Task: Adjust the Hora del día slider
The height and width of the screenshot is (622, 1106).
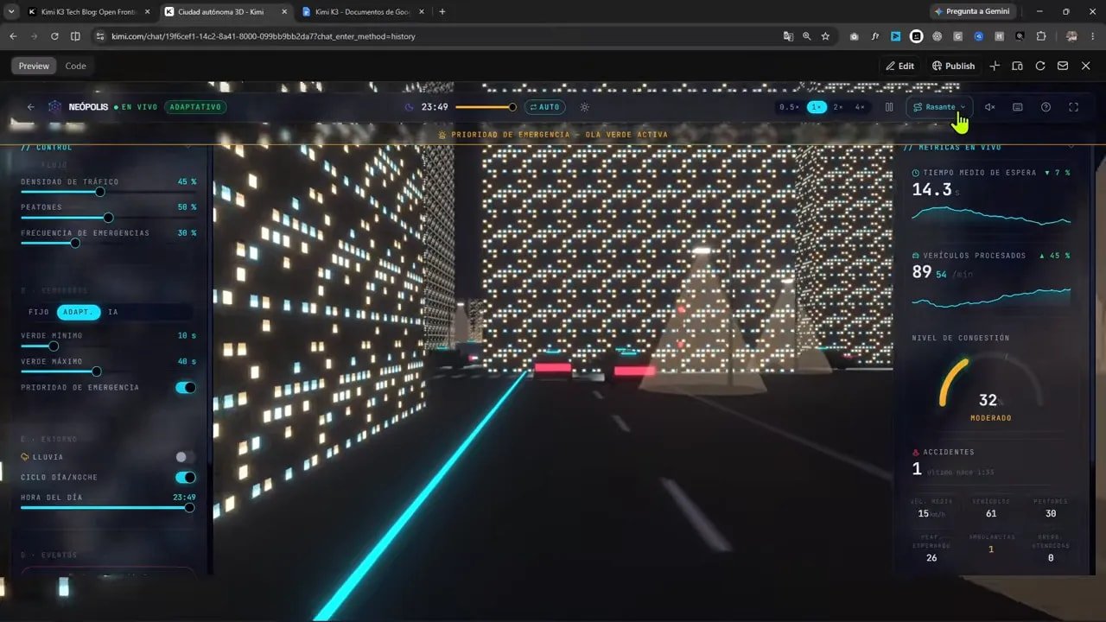Action: (x=108, y=508)
